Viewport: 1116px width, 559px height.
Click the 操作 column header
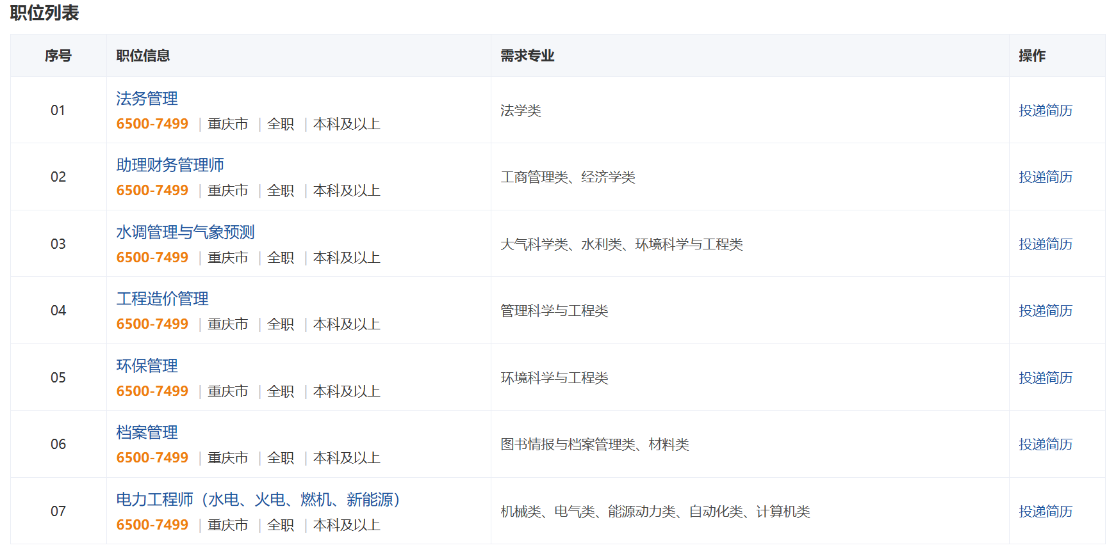coord(1031,56)
